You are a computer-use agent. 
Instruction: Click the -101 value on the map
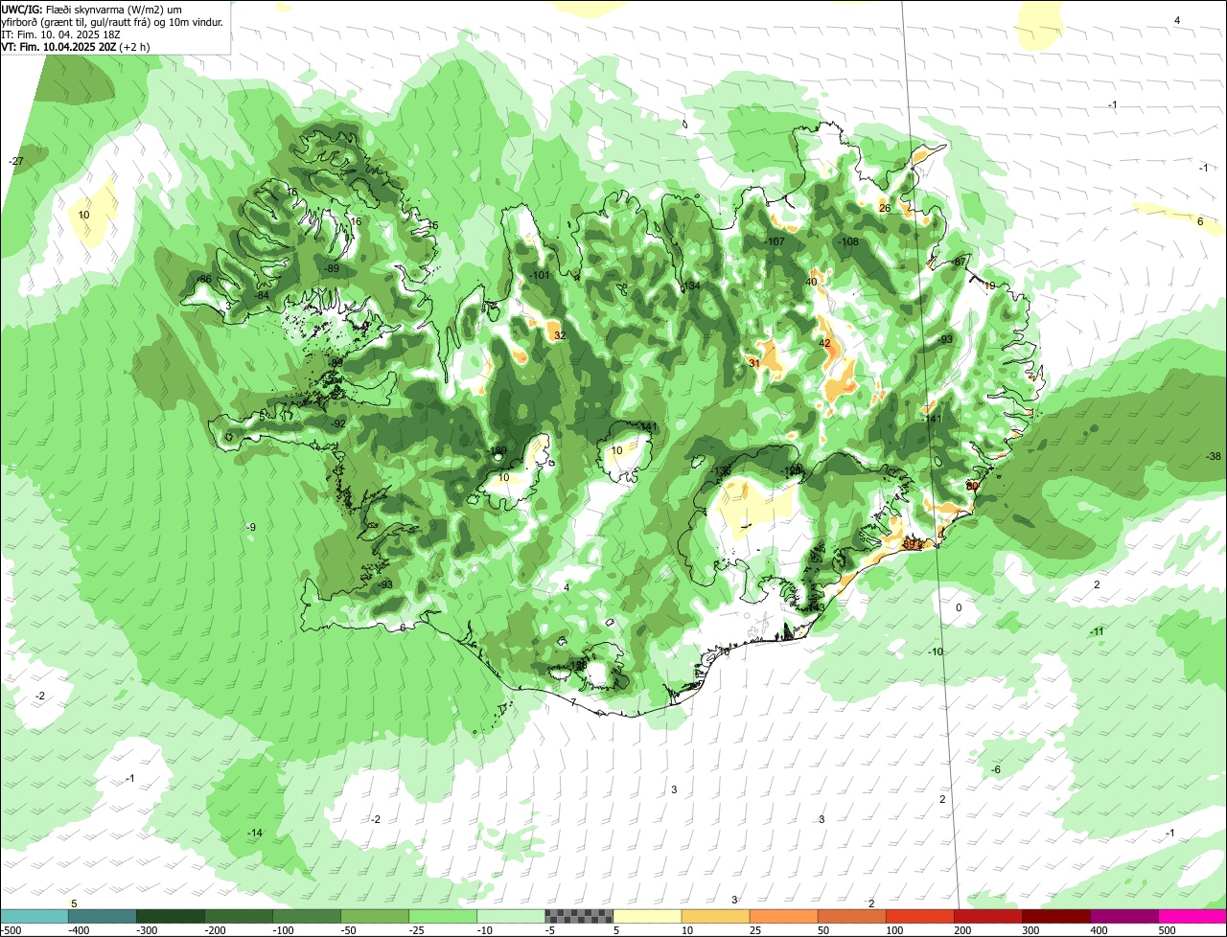(540, 275)
